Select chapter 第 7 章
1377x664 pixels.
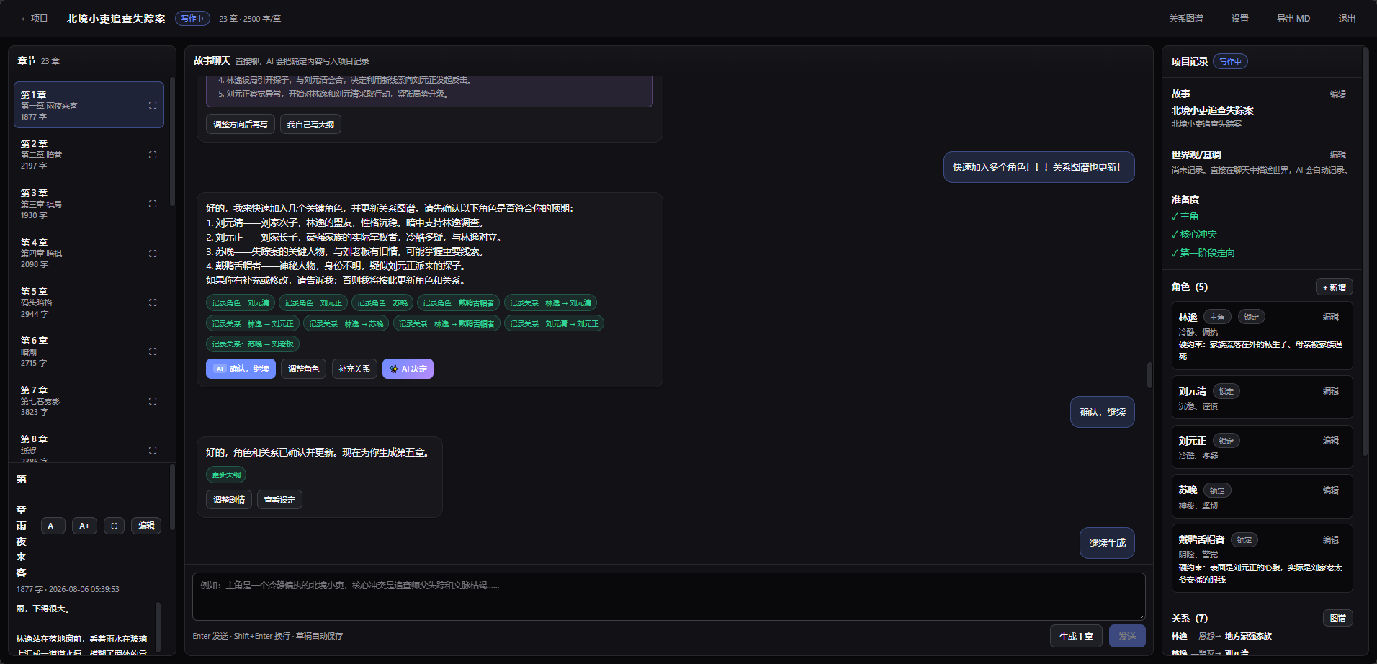[x=89, y=401]
